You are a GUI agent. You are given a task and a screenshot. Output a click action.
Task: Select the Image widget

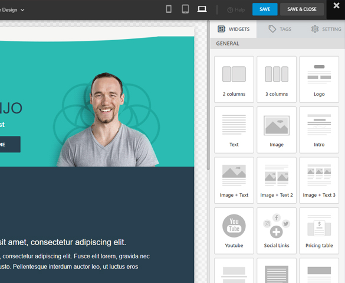pyautogui.click(x=277, y=130)
